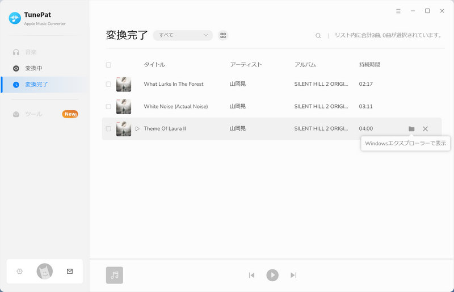Check the What Lurks In The Forest checkbox
Image resolution: width=454 pixels, height=292 pixels.
(108, 84)
